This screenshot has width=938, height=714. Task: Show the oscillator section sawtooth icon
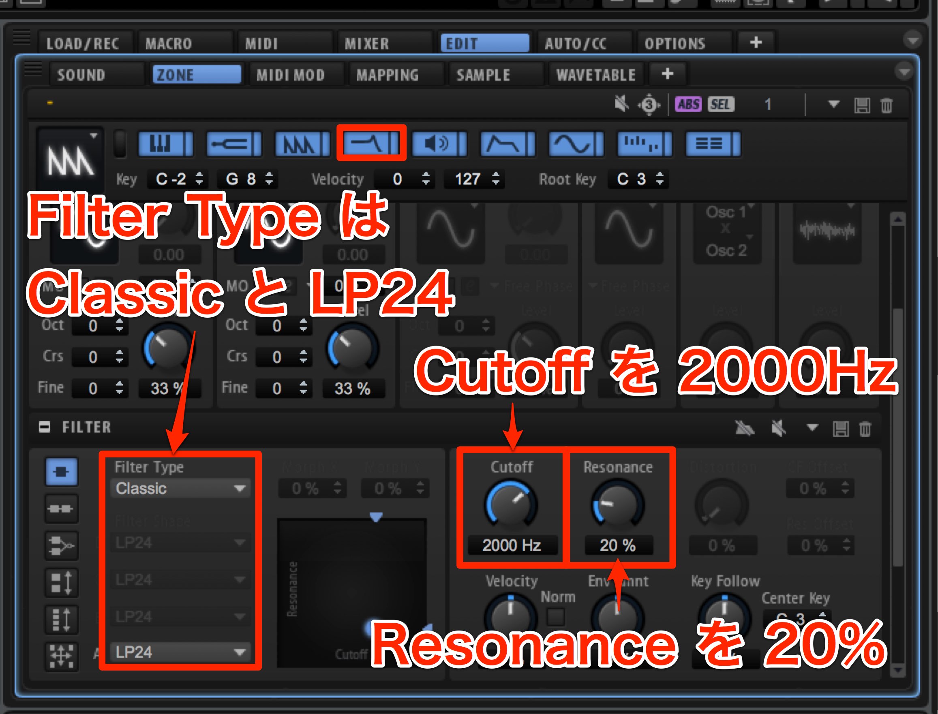(x=302, y=144)
